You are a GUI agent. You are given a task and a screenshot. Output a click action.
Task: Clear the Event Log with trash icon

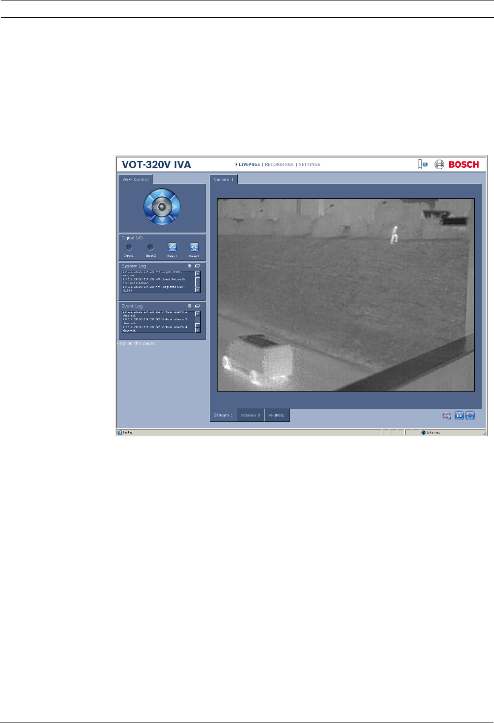tap(190, 306)
